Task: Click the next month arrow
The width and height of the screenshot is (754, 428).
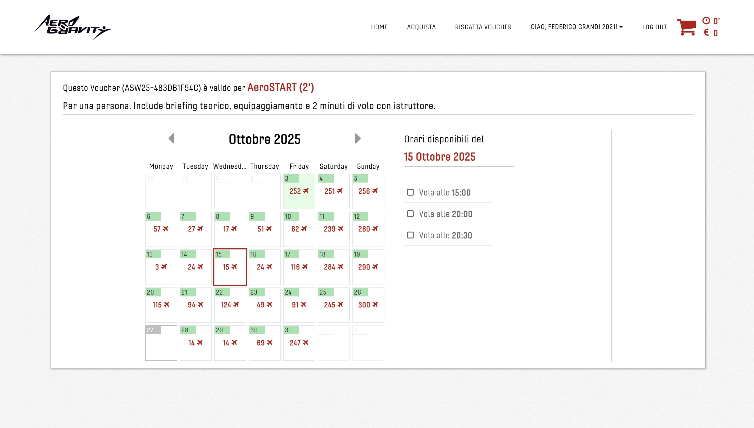Action: [358, 139]
